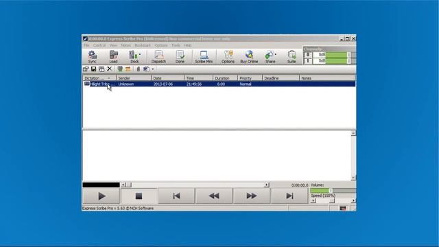Sort by Deadline column header
439x247 pixels.
(281, 78)
